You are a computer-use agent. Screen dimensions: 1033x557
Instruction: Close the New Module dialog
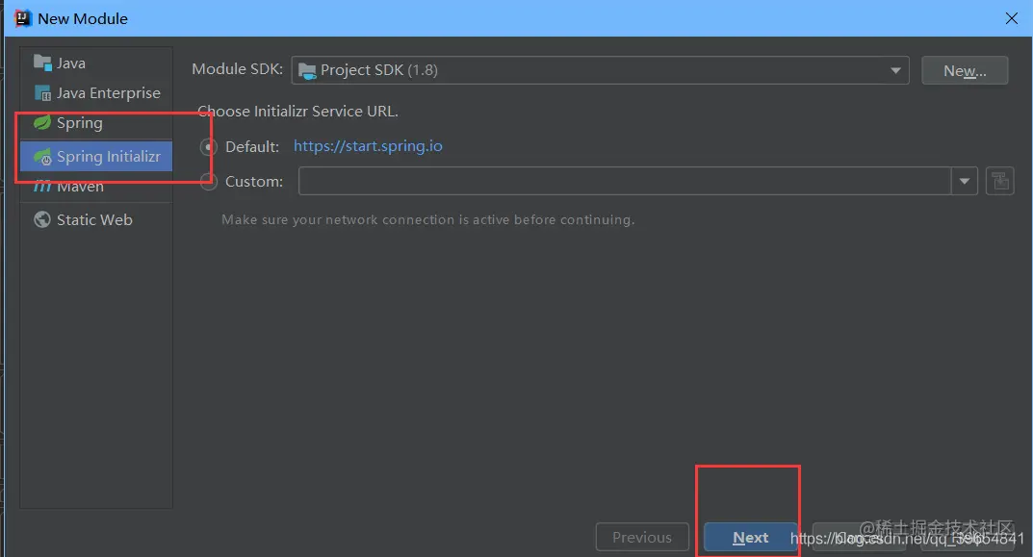point(1012,18)
